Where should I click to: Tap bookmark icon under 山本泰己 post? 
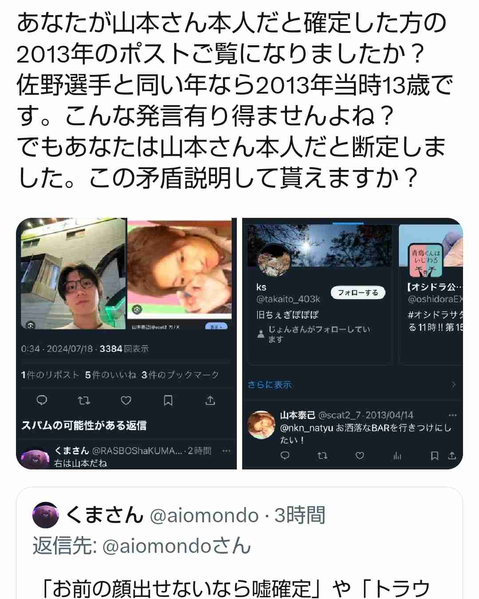[x=435, y=456]
